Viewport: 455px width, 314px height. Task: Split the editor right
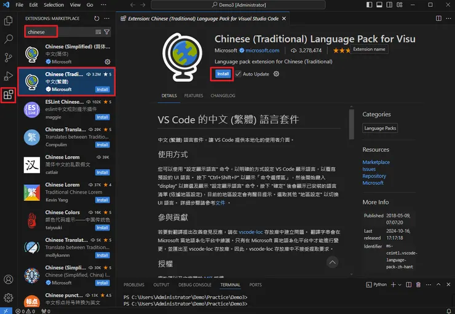click(x=438, y=18)
